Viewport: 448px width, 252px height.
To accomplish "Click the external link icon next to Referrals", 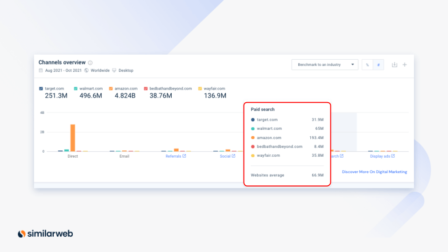I will pyautogui.click(x=184, y=156).
